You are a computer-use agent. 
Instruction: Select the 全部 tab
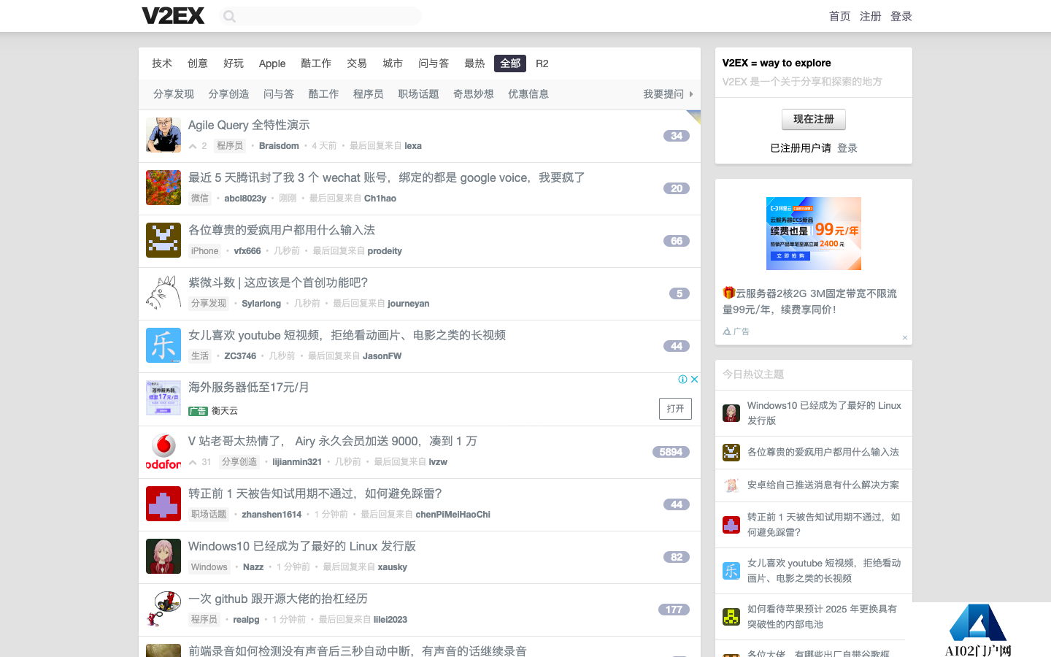point(510,64)
